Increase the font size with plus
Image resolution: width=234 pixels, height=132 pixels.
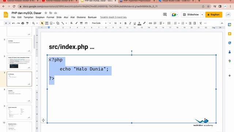pyautogui.click(x=120, y=23)
